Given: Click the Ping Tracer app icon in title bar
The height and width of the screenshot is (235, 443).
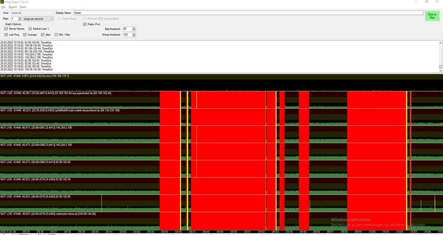Looking at the screenshot, I should pos(2,2).
